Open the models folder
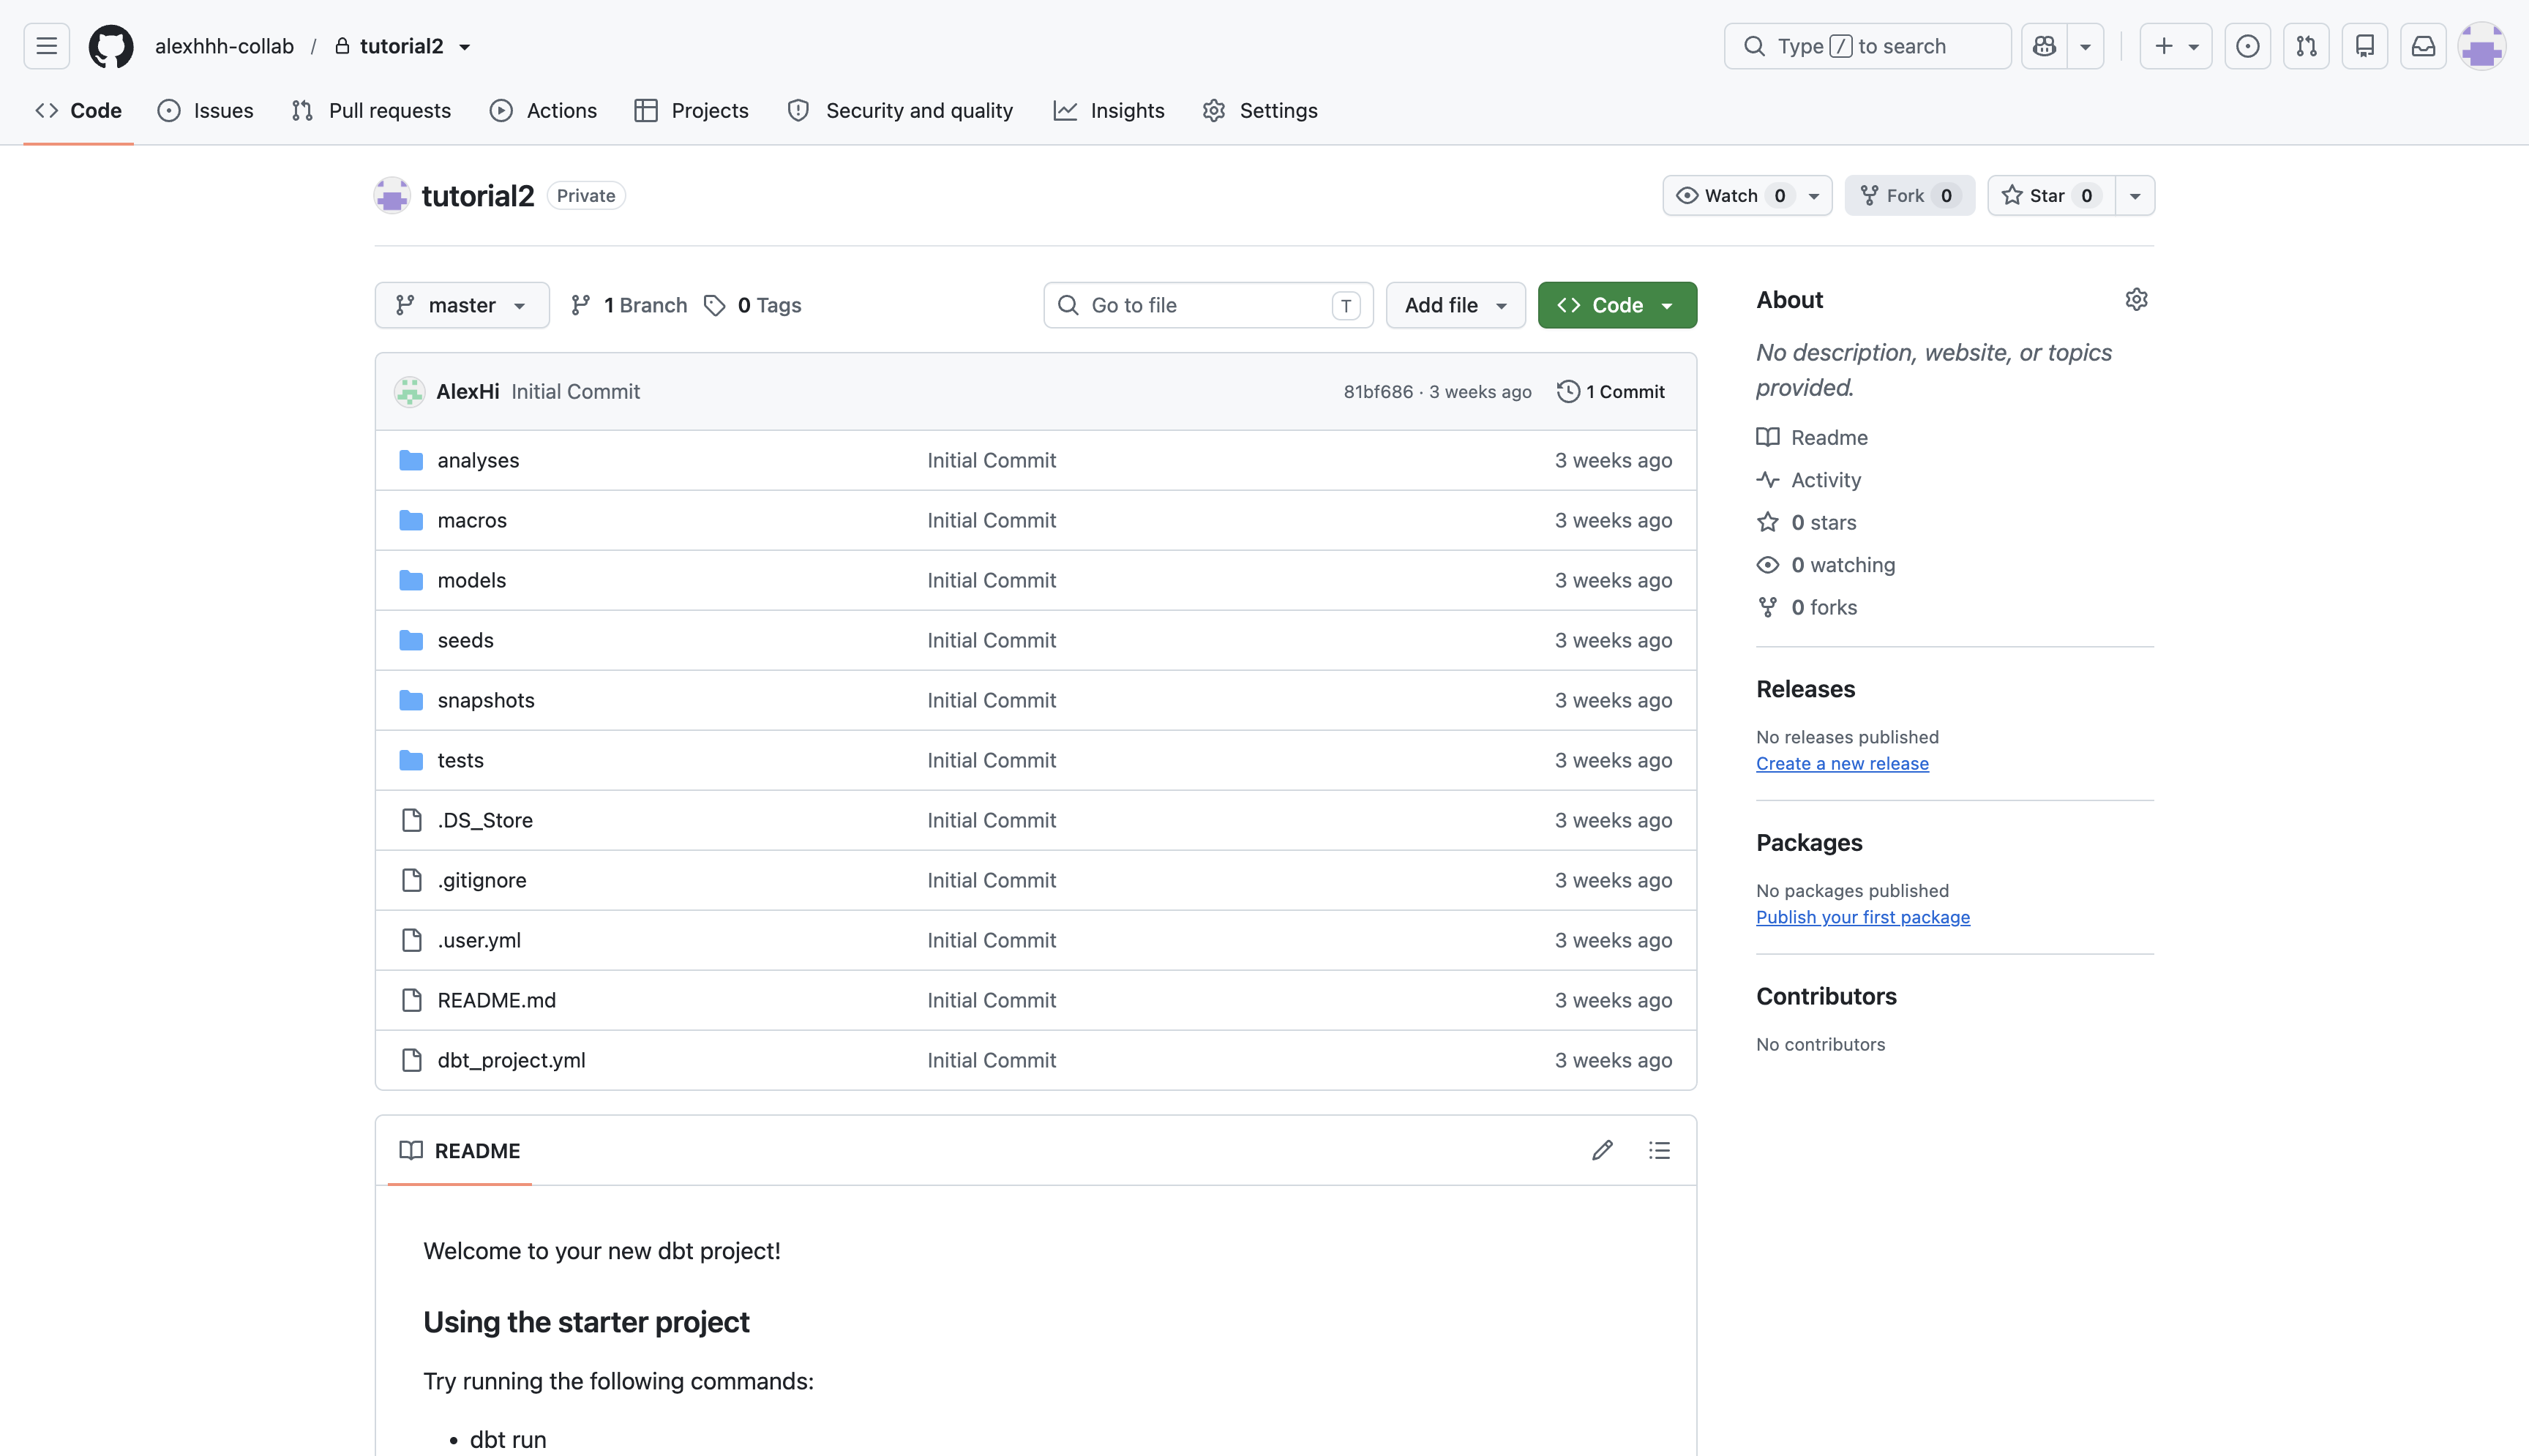 pos(471,580)
